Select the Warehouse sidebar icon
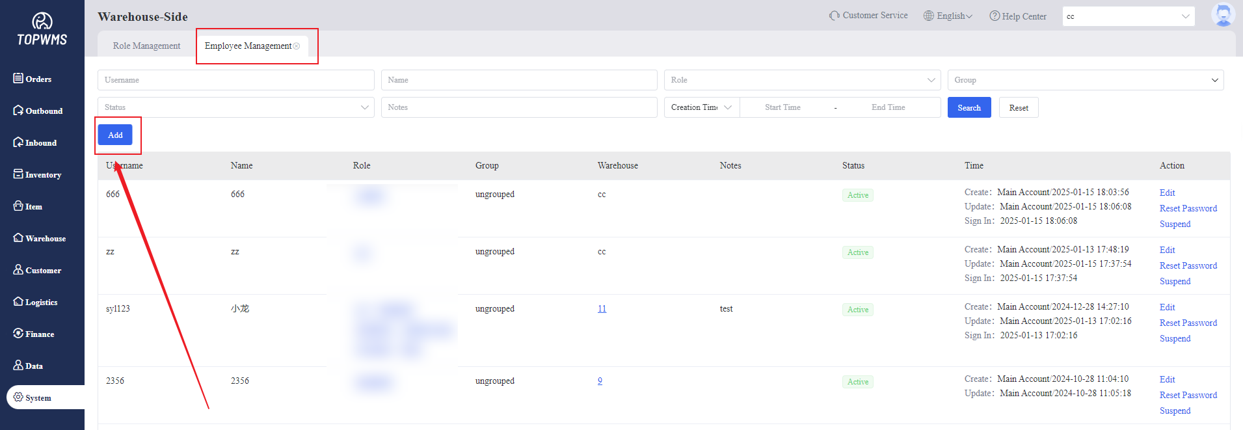1243x430 pixels. 18,238
